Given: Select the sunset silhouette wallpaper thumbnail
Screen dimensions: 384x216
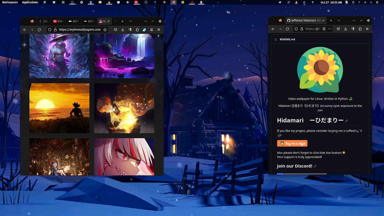Looking at the screenshot, I should pyautogui.click(x=59, y=108).
